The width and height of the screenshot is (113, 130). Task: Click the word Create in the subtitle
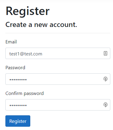16,25
